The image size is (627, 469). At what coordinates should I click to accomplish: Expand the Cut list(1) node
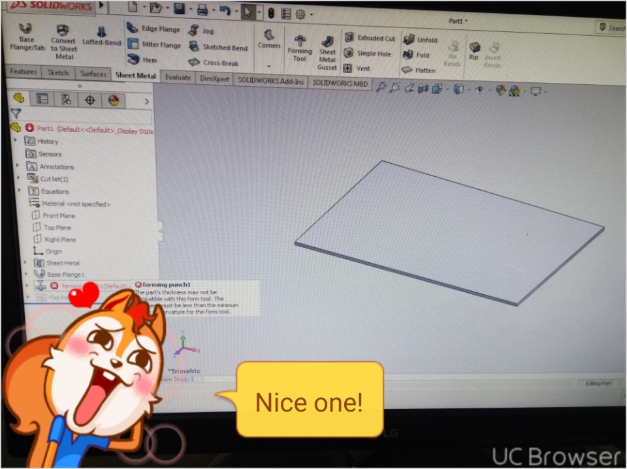(18, 177)
